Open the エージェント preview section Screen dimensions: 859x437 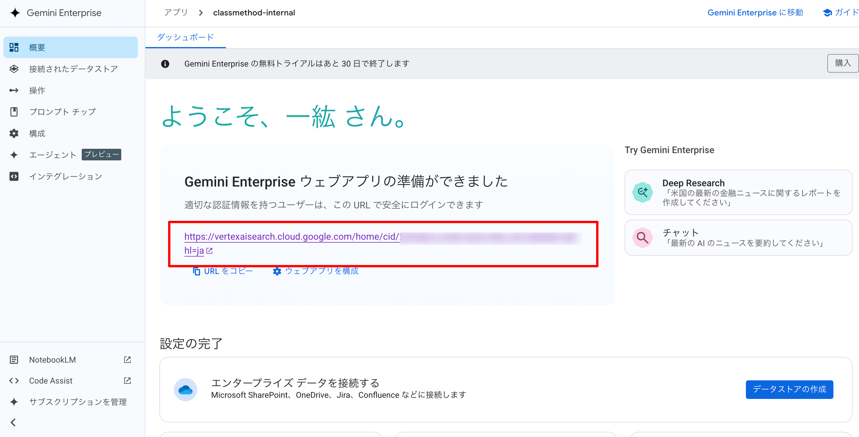(53, 155)
